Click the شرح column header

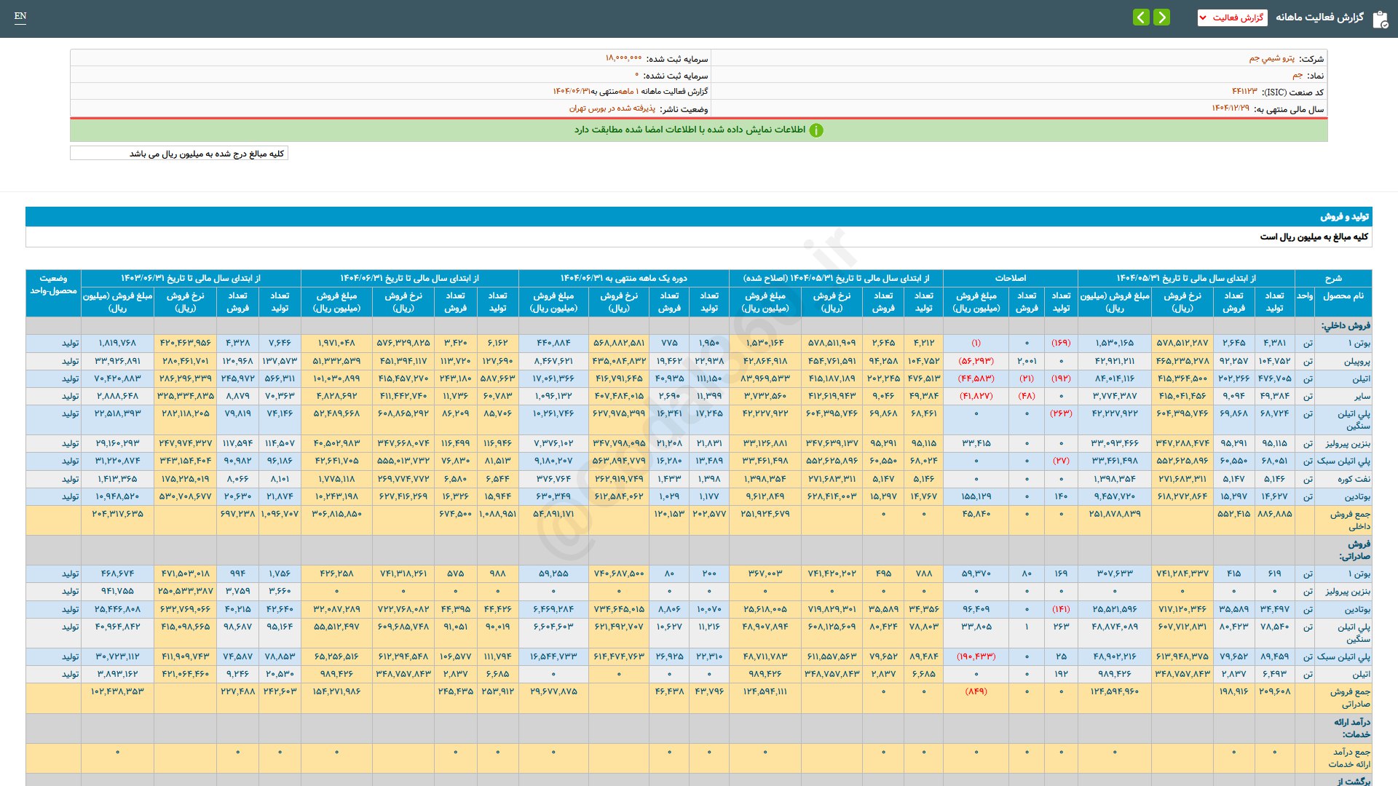click(1332, 278)
